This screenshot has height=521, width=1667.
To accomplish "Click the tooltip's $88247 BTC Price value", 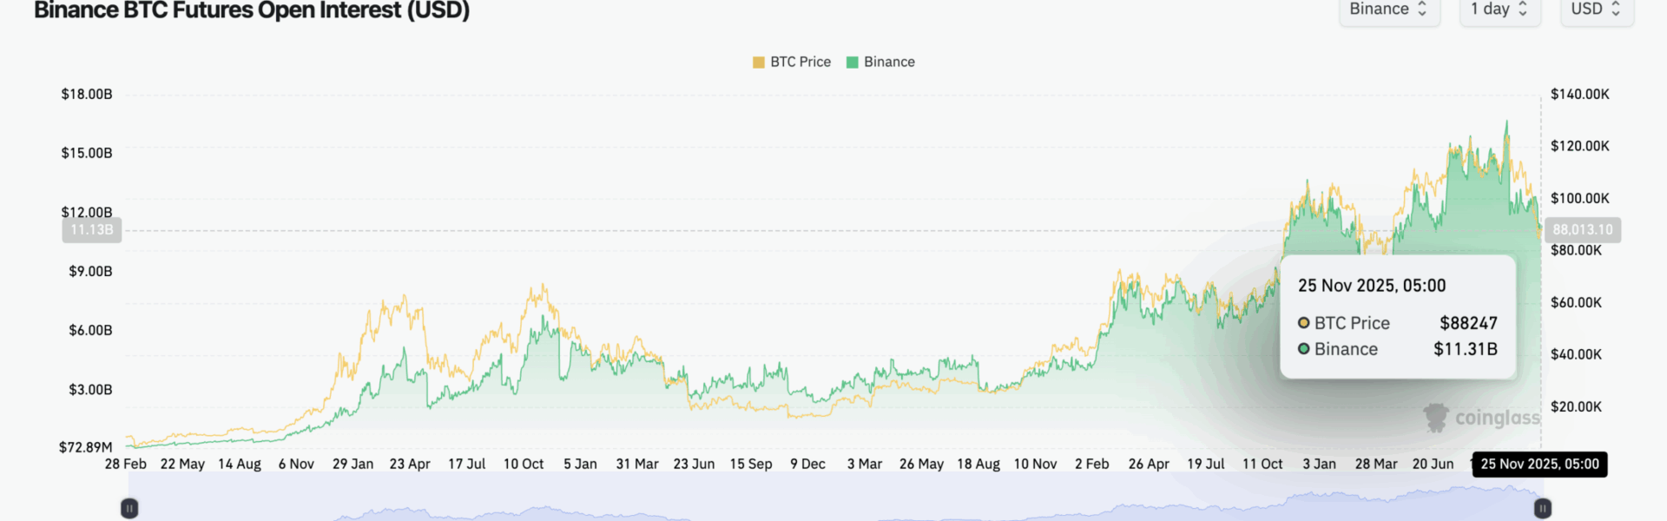I will [1468, 323].
